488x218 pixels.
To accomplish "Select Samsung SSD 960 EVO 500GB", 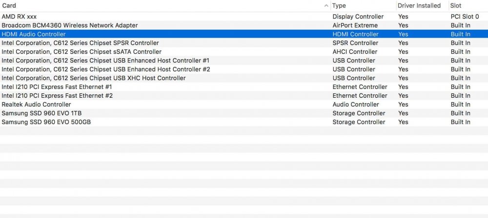I will tap(244, 122).
